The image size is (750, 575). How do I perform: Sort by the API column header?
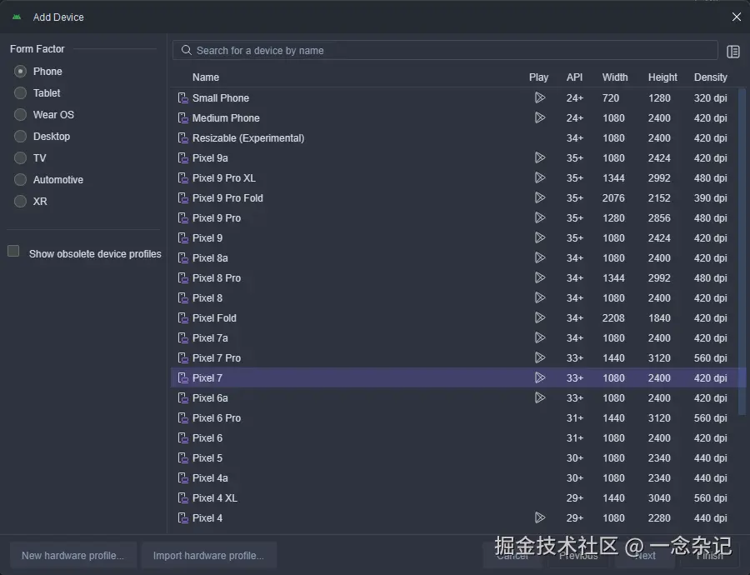coord(574,77)
